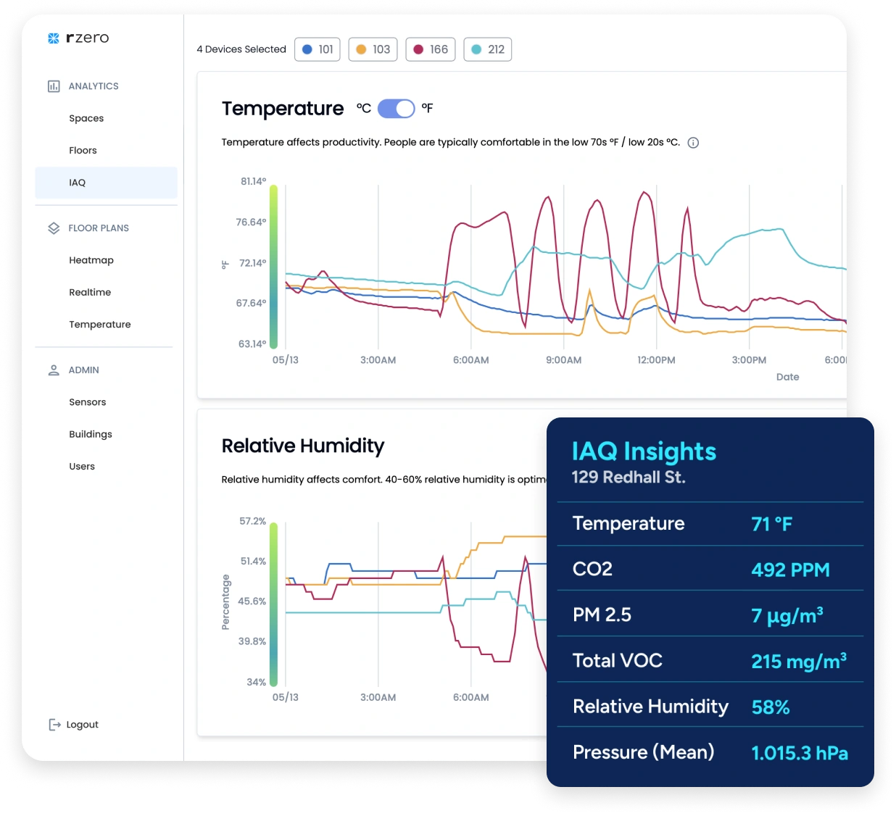Deselect device 166 chip
896x816 pixels.
click(x=430, y=49)
